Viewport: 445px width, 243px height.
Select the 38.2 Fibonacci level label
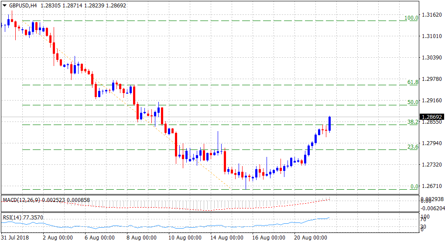tap(413, 122)
